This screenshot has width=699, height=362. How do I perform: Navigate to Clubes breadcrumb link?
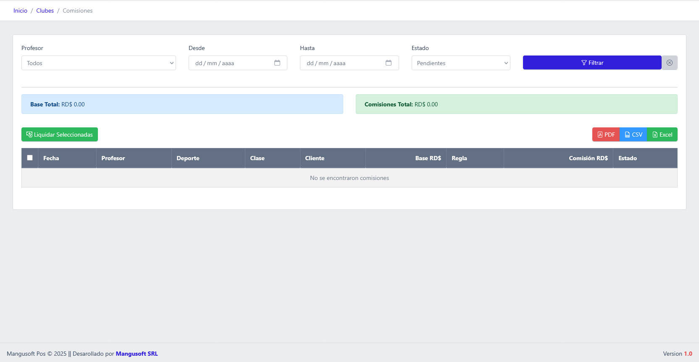pos(45,11)
